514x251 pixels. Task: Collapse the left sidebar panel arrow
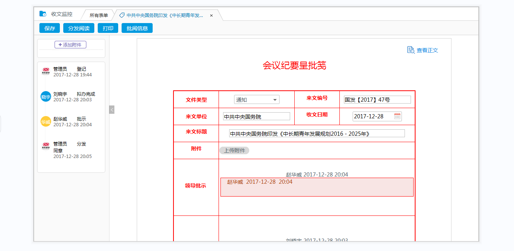112,110
